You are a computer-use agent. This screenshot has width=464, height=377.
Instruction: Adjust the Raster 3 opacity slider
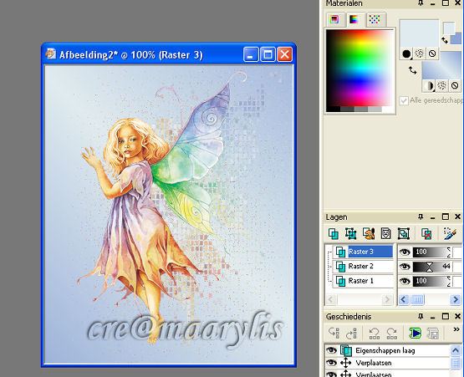coord(431,252)
